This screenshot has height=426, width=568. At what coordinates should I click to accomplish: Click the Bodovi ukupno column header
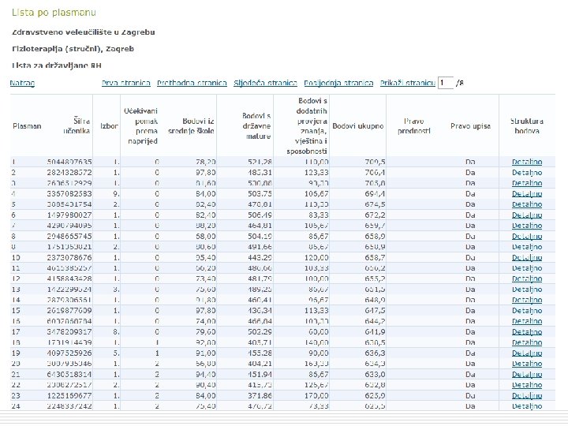pyautogui.click(x=358, y=125)
